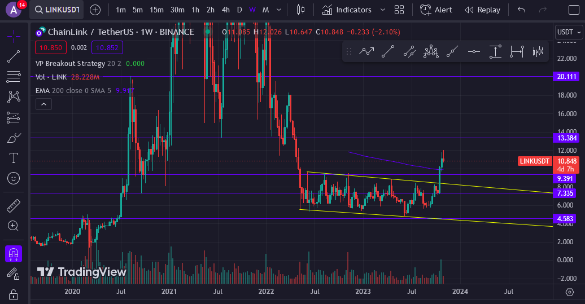Expand the timeframe interval dropdown
The width and height of the screenshot is (585, 304).
pos(279,10)
